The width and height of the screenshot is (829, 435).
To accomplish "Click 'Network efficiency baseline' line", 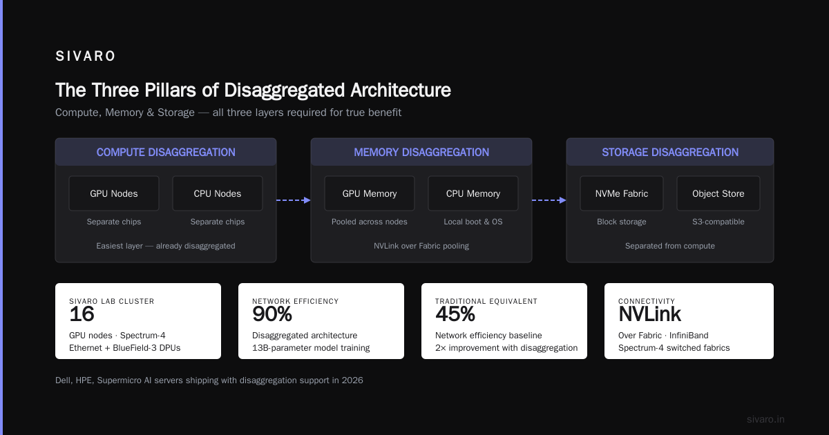I will point(488,336).
